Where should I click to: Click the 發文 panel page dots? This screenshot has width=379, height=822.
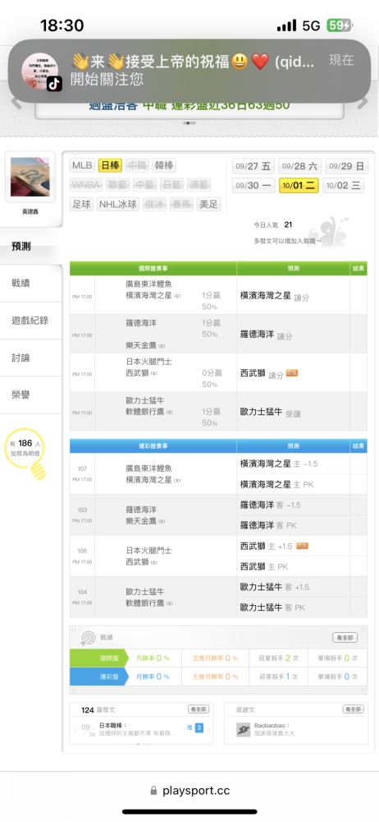[142, 743]
